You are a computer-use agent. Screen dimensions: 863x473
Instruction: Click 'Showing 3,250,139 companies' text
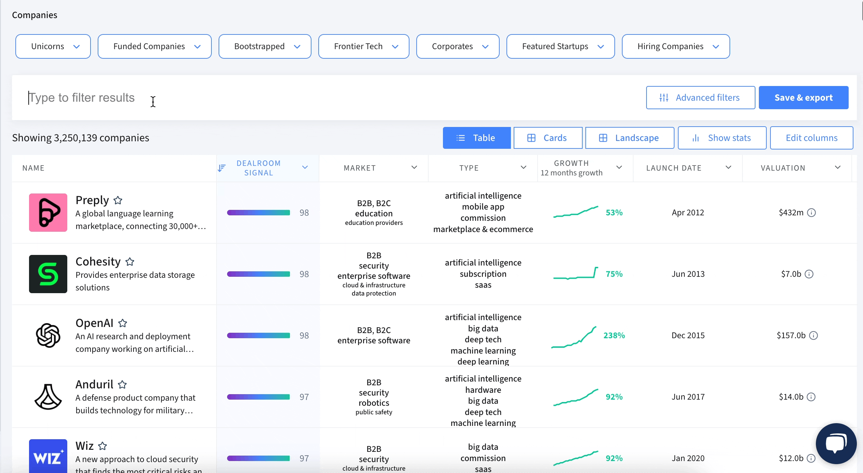[x=81, y=138]
